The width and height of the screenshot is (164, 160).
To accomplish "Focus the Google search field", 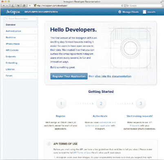I will (x=144, y=6).
